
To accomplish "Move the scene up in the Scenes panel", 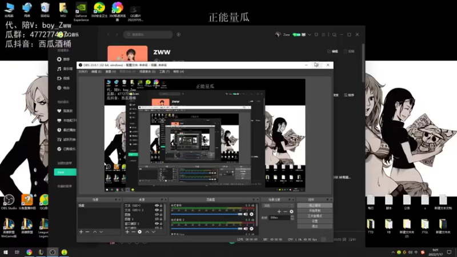I will pos(95,232).
